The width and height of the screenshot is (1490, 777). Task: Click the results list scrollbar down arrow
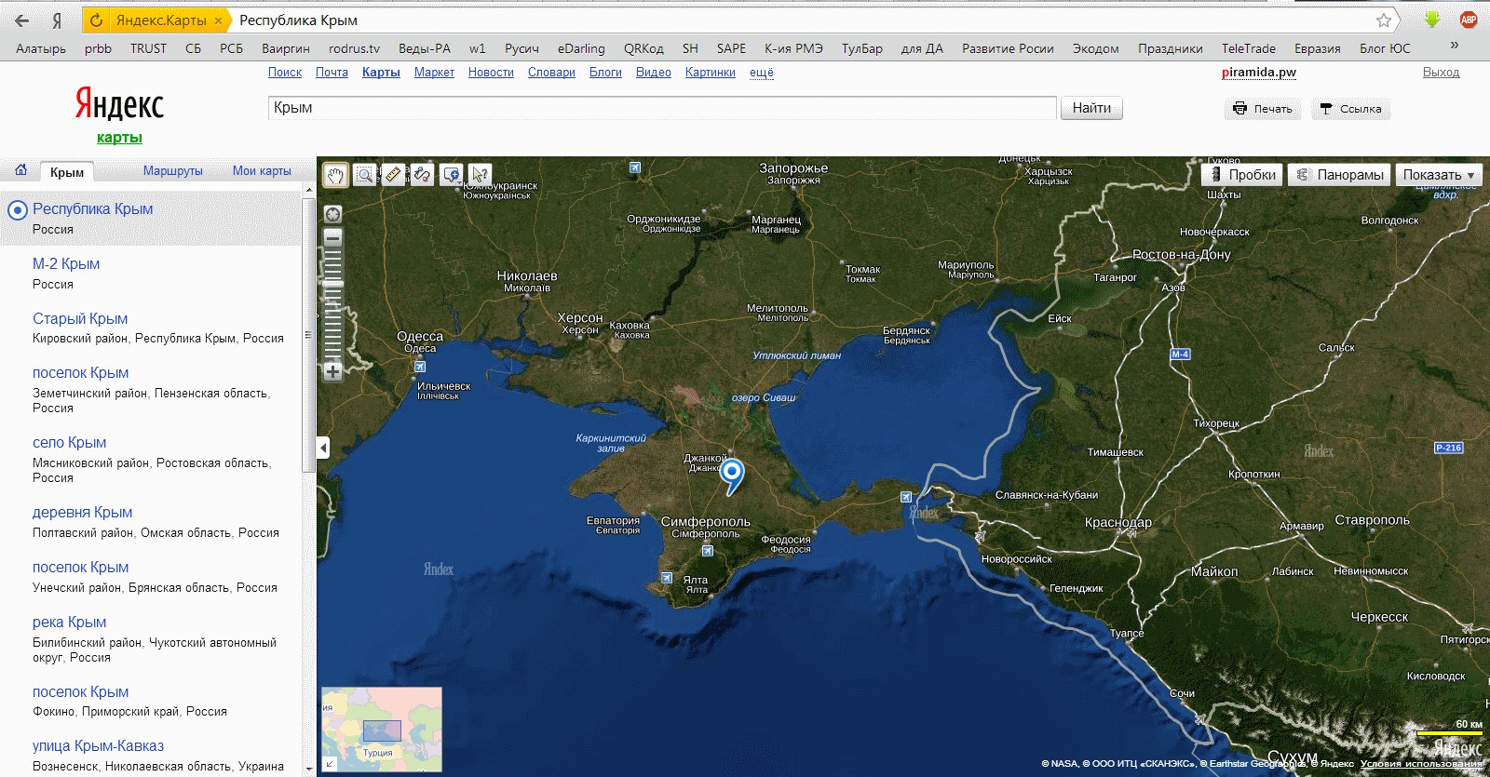pyautogui.click(x=309, y=769)
